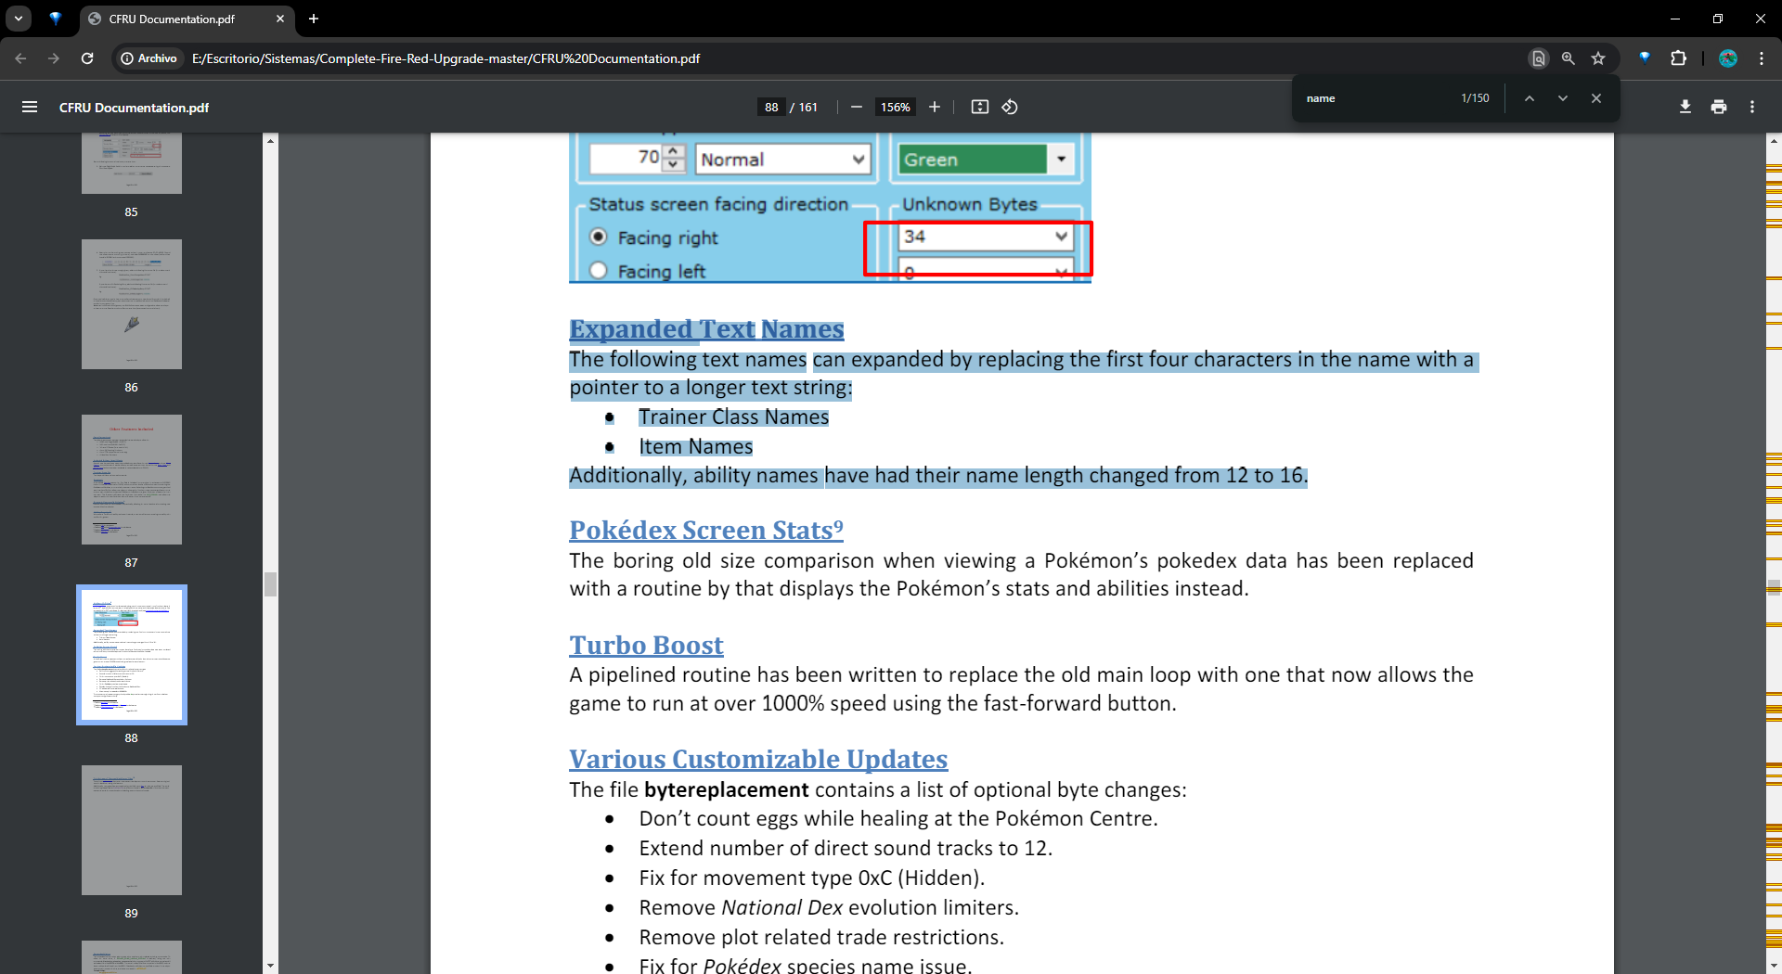Toggle the PDF sidebar menu icon
The image size is (1782, 974).
(x=30, y=108)
